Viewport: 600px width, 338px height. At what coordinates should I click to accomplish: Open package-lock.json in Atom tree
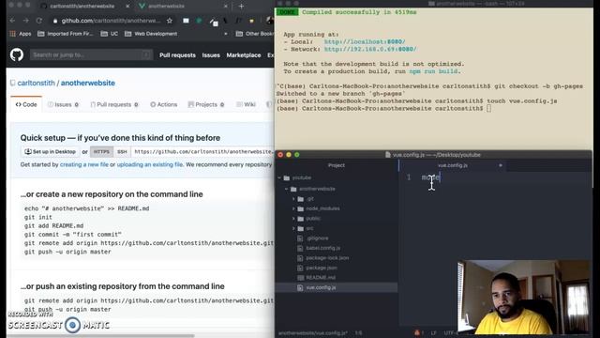[327, 258]
